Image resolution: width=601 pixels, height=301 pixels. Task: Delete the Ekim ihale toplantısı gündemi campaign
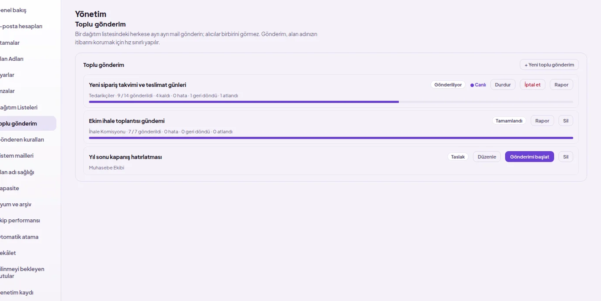566,121
